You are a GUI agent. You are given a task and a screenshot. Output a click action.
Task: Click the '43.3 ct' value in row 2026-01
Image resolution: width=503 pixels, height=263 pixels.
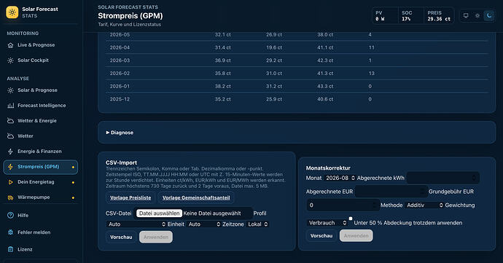[325, 86]
